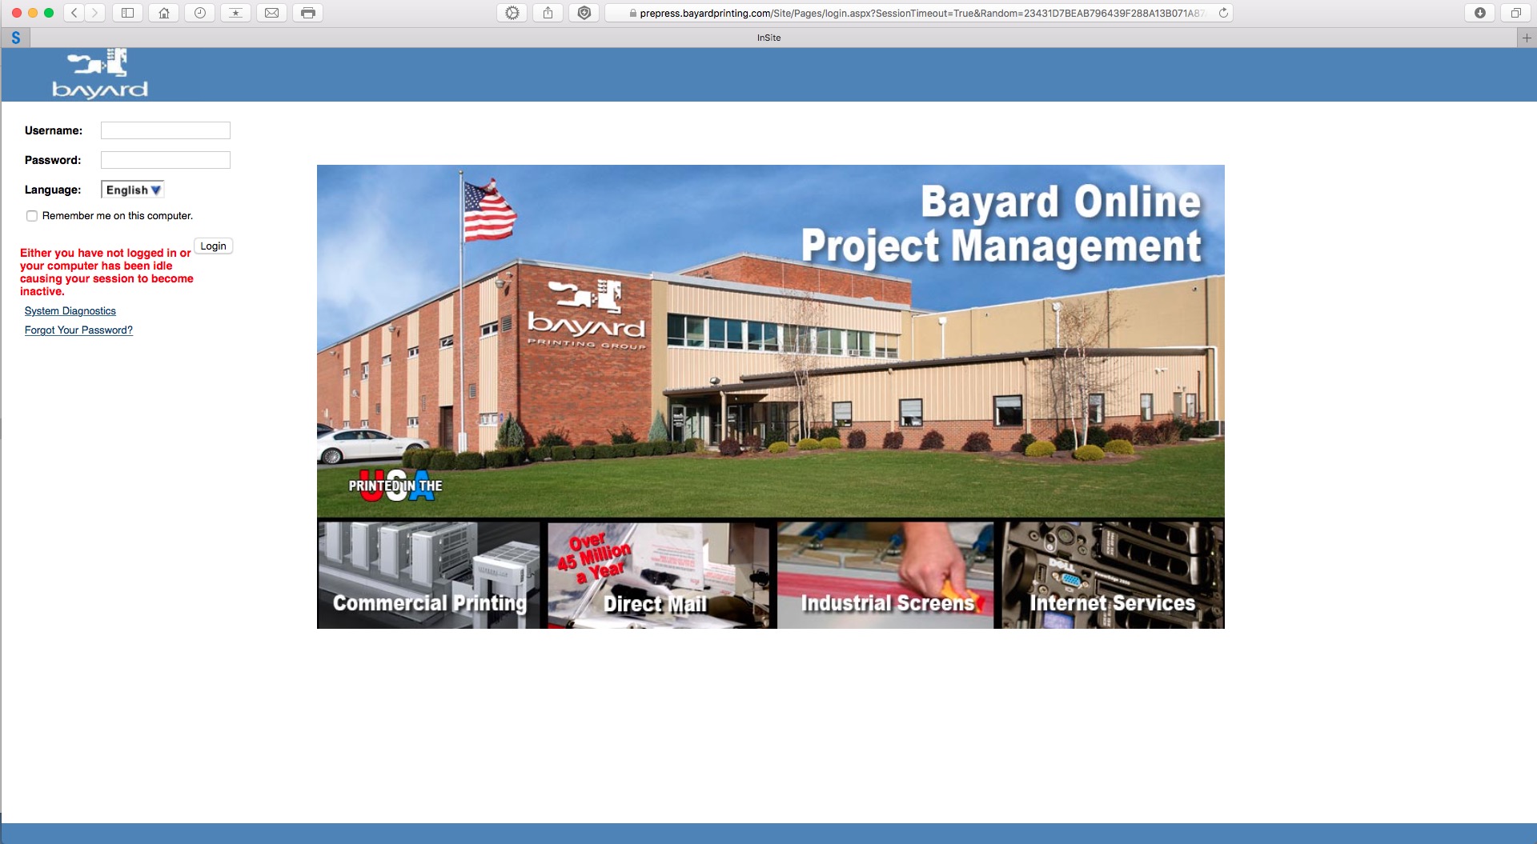Click the Printed in the USA badge
The width and height of the screenshot is (1537, 844).
point(395,486)
